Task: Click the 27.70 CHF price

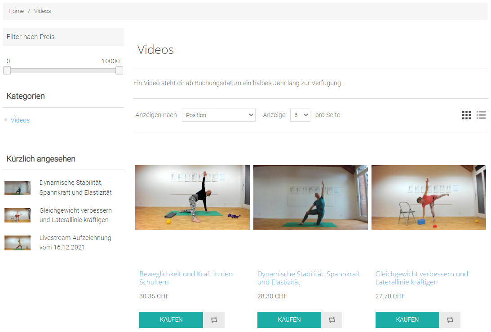Action: coord(390,296)
